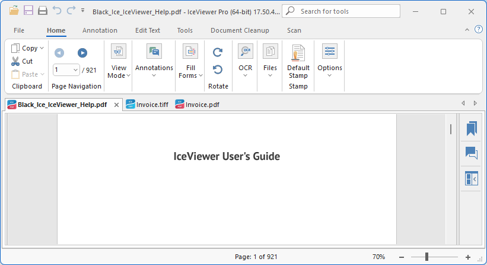Click the Help question mark icon
The image size is (487, 265).
click(x=479, y=30)
